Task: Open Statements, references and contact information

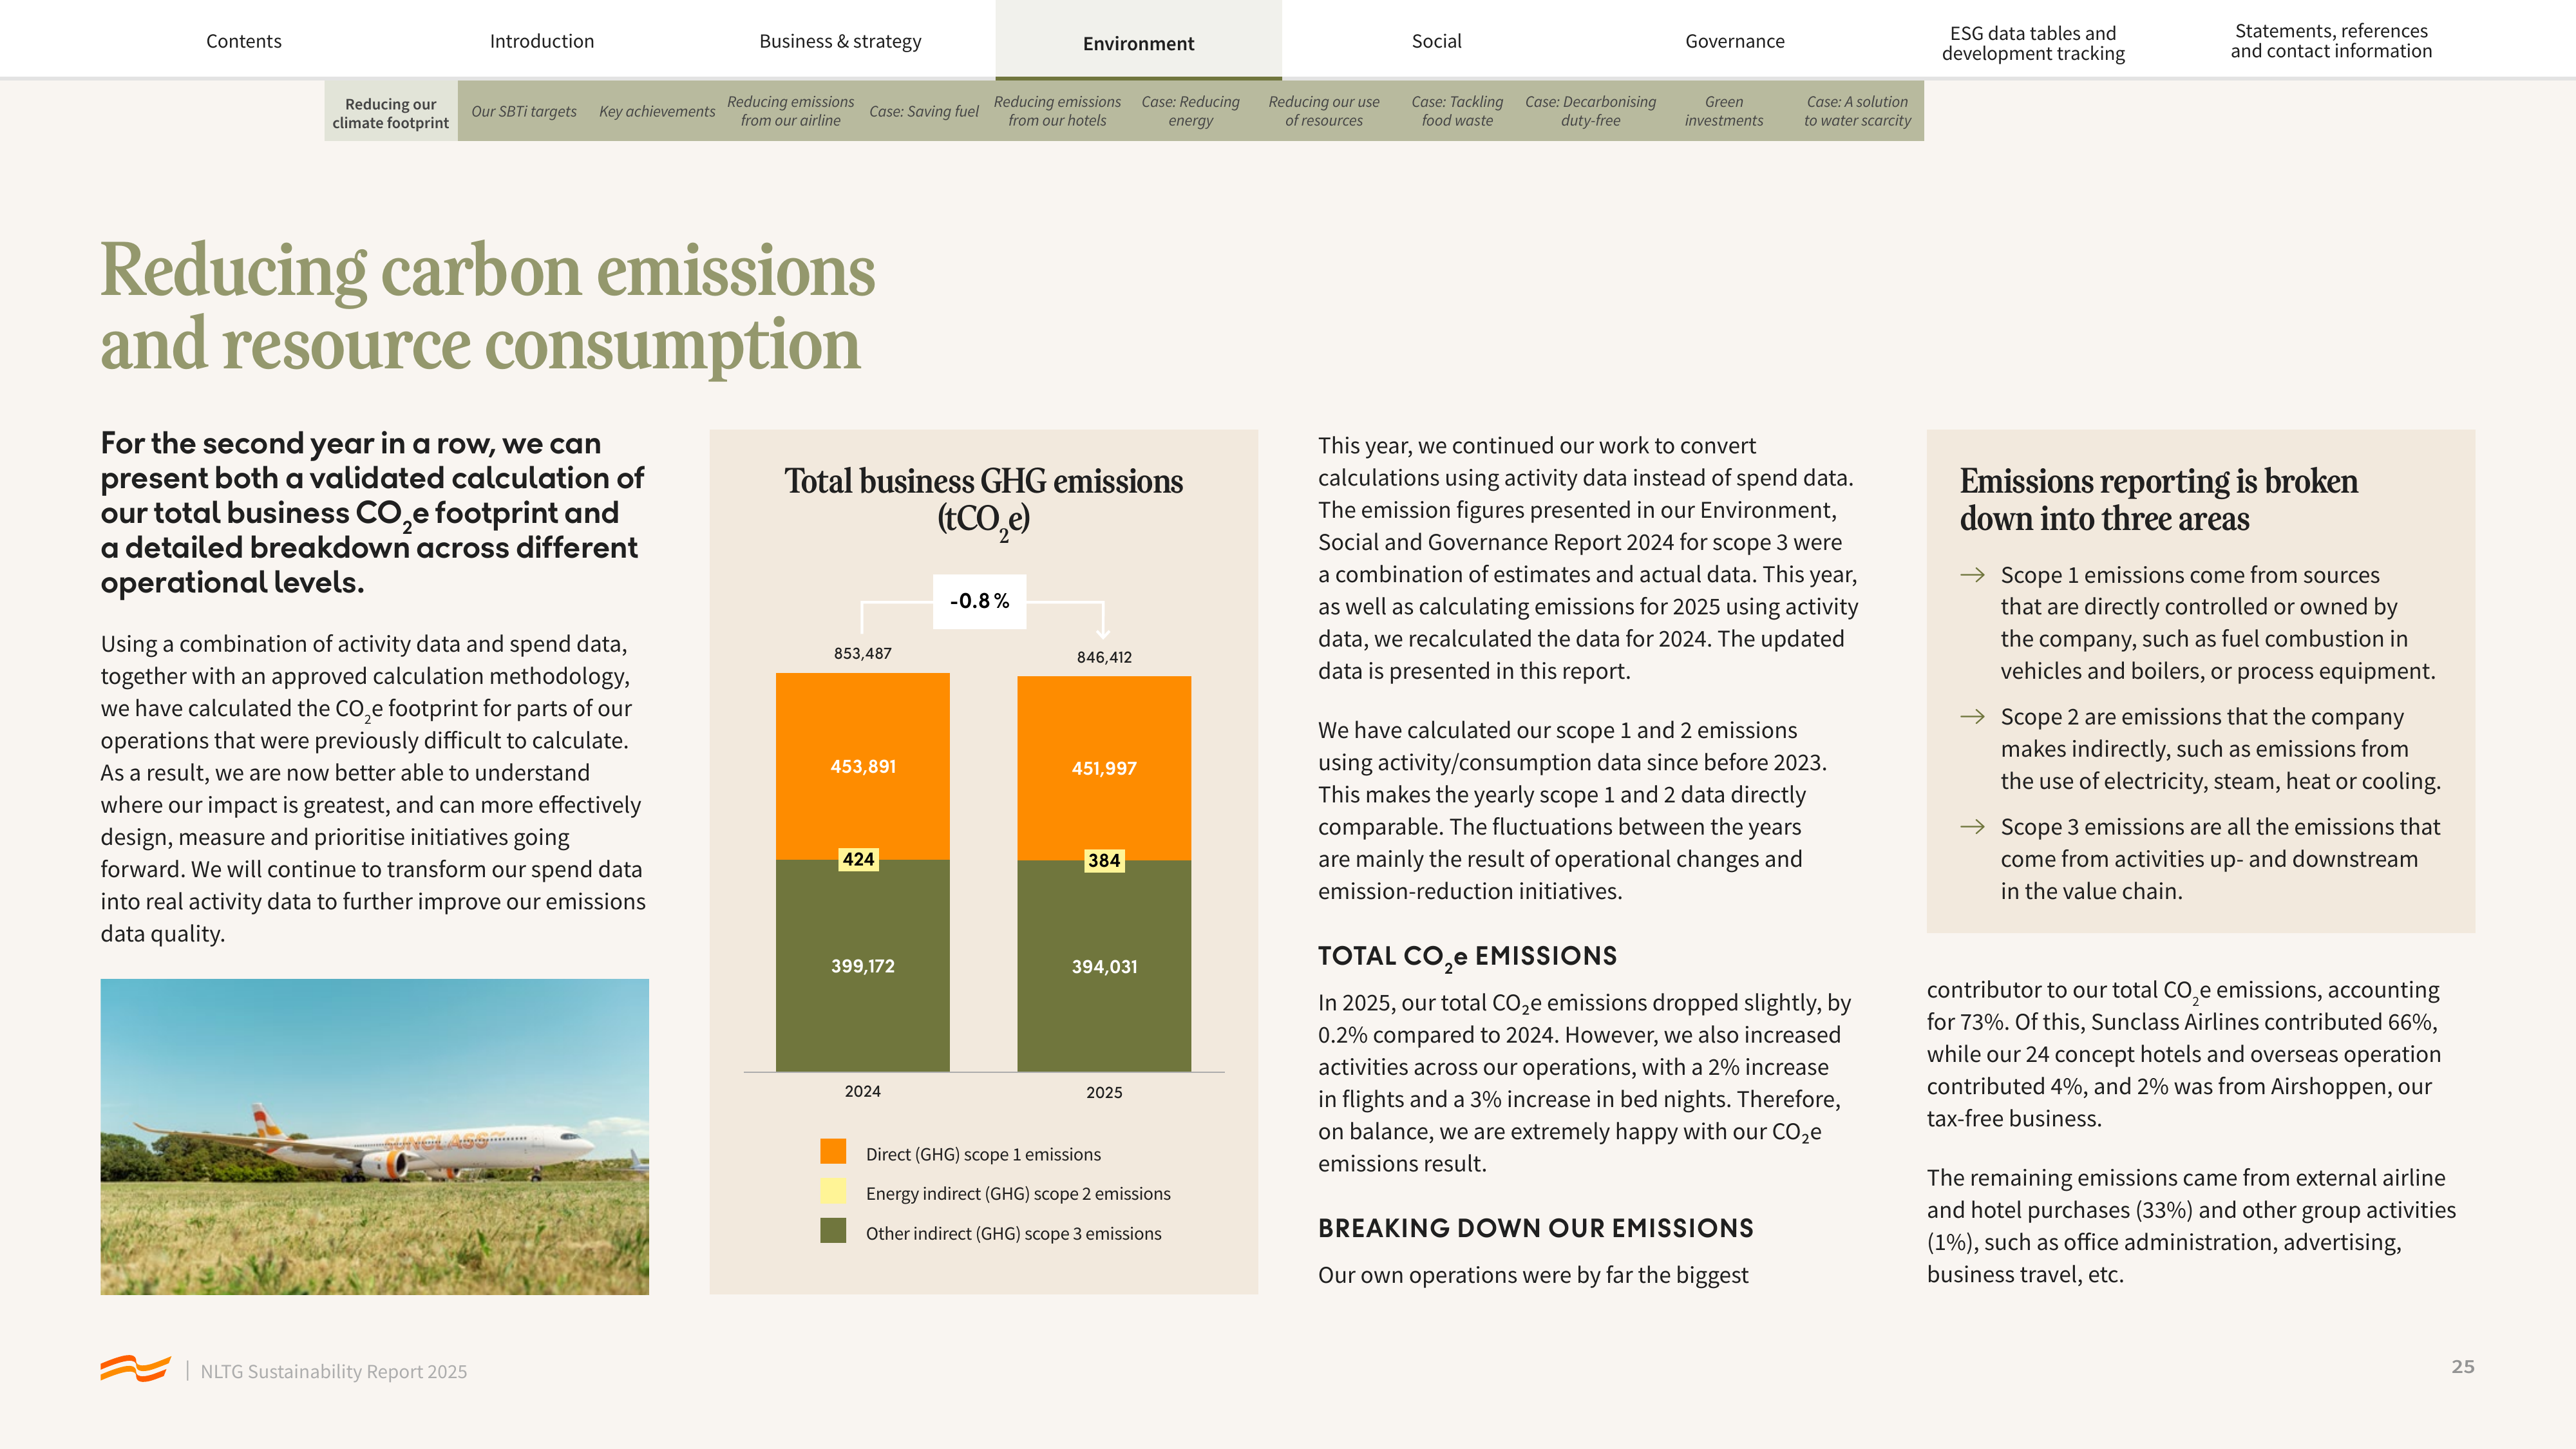Action: [x=2331, y=41]
